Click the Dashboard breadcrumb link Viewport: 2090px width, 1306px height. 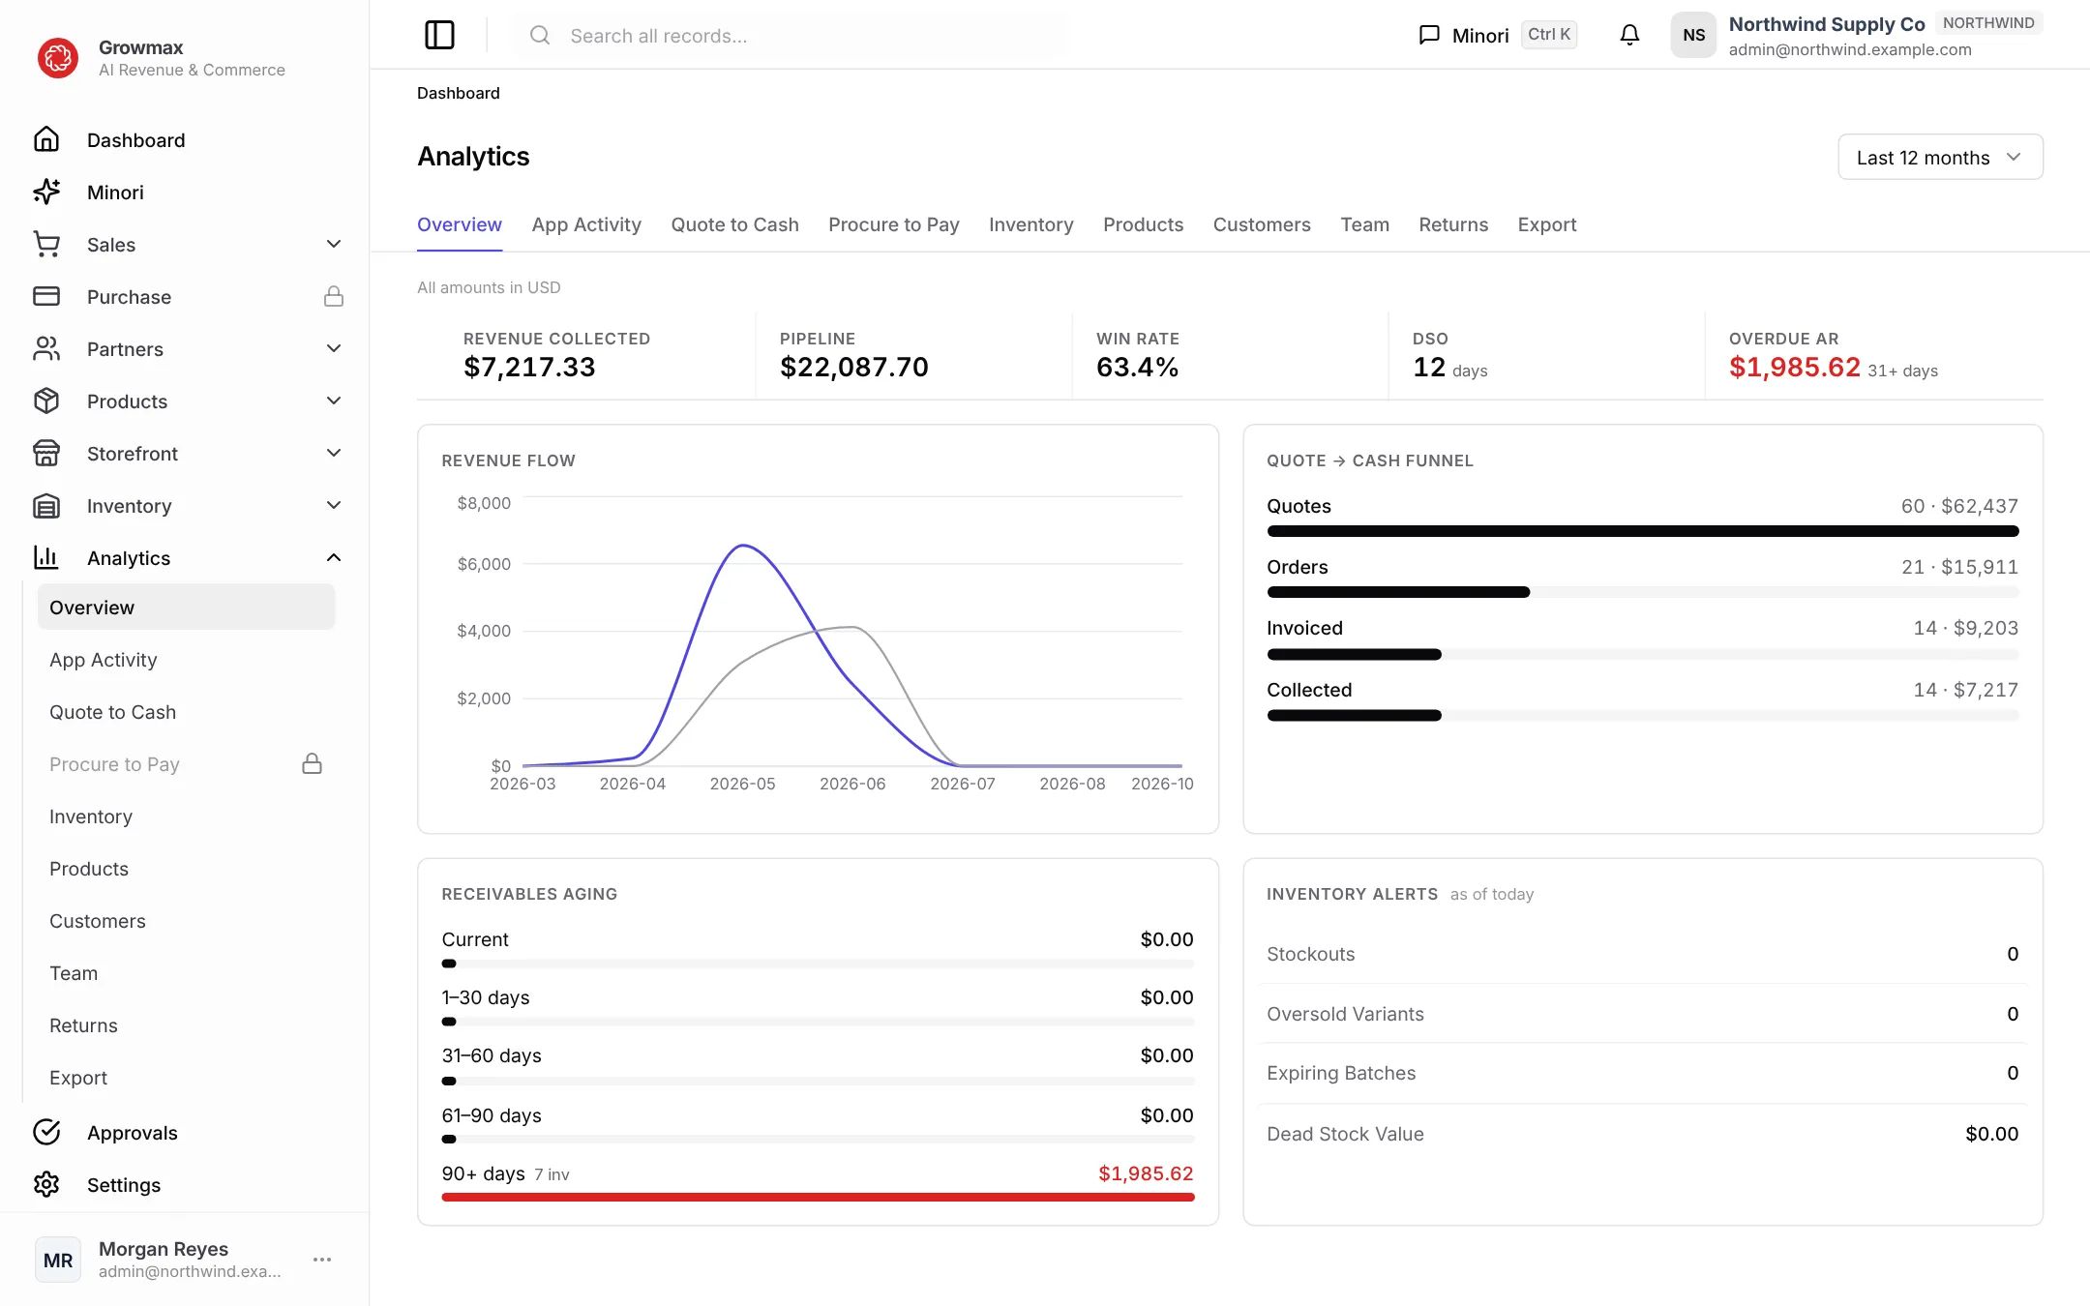click(459, 93)
